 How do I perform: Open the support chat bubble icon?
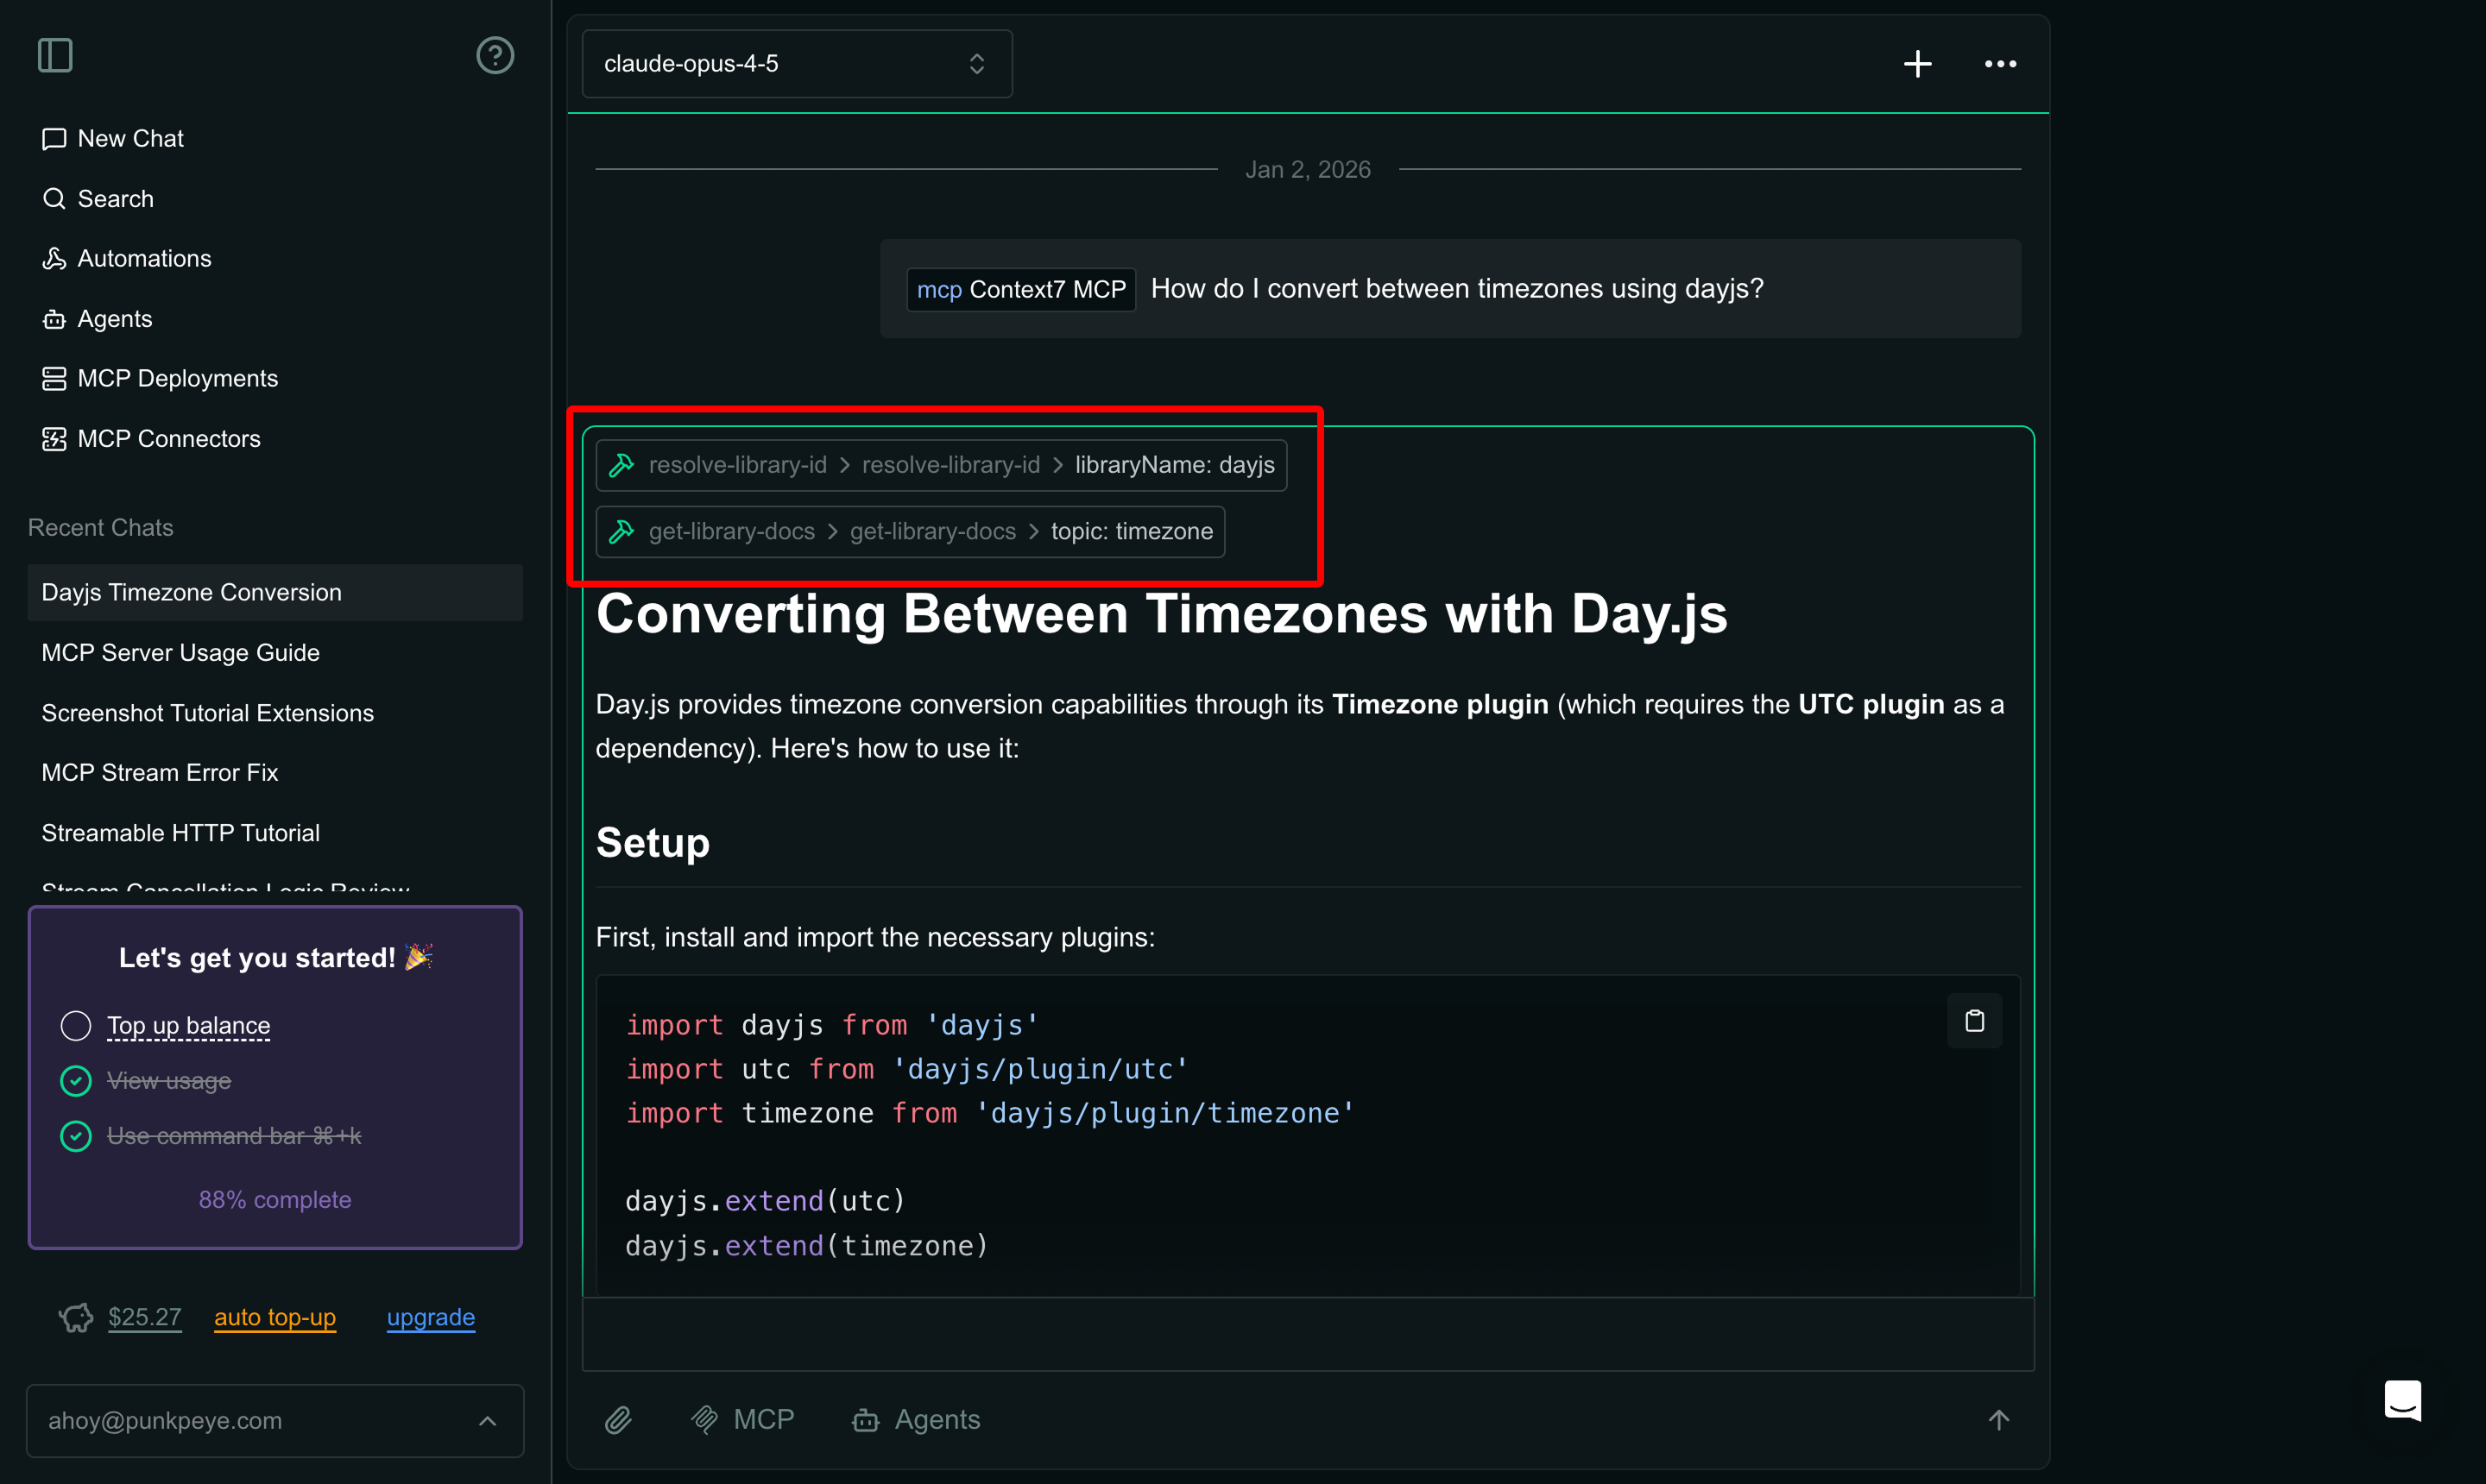(2402, 1399)
